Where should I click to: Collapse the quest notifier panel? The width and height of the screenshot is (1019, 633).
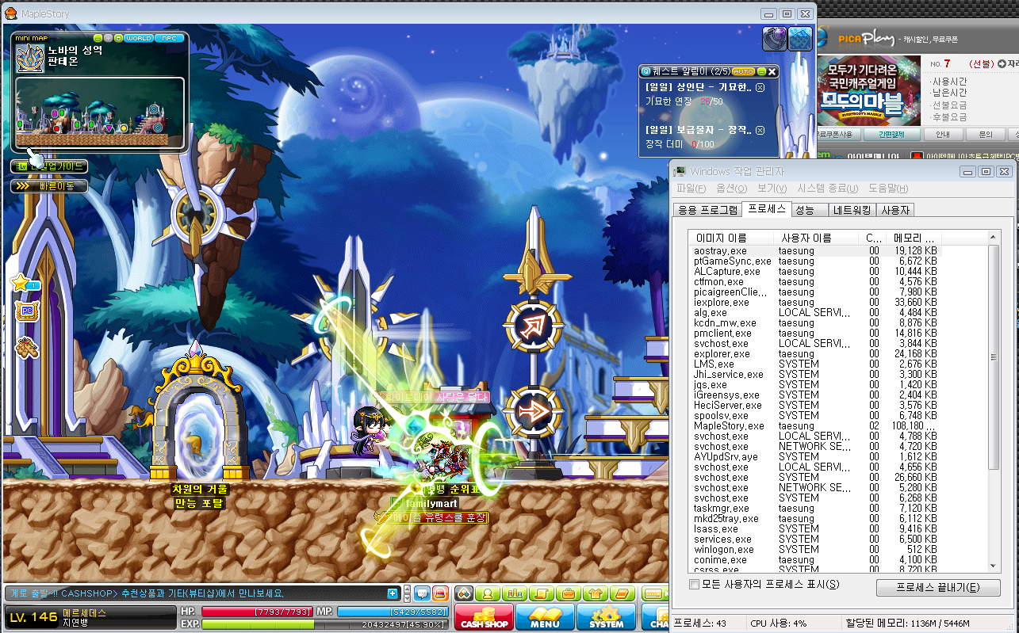point(761,71)
